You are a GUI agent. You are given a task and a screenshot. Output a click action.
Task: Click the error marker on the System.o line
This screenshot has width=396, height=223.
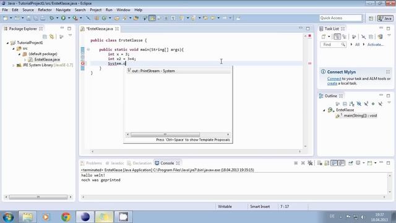click(x=82, y=63)
